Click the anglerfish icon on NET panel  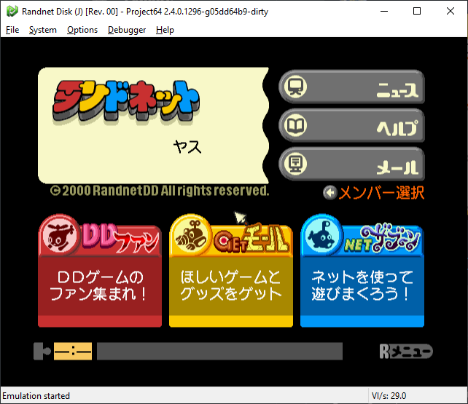pos(321,235)
